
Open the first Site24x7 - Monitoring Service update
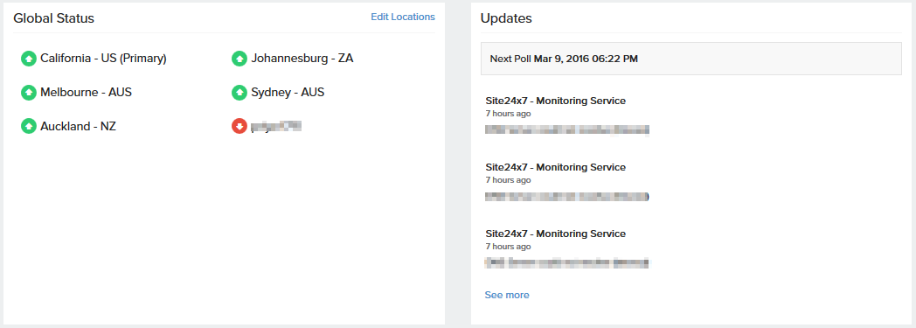pos(556,101)
